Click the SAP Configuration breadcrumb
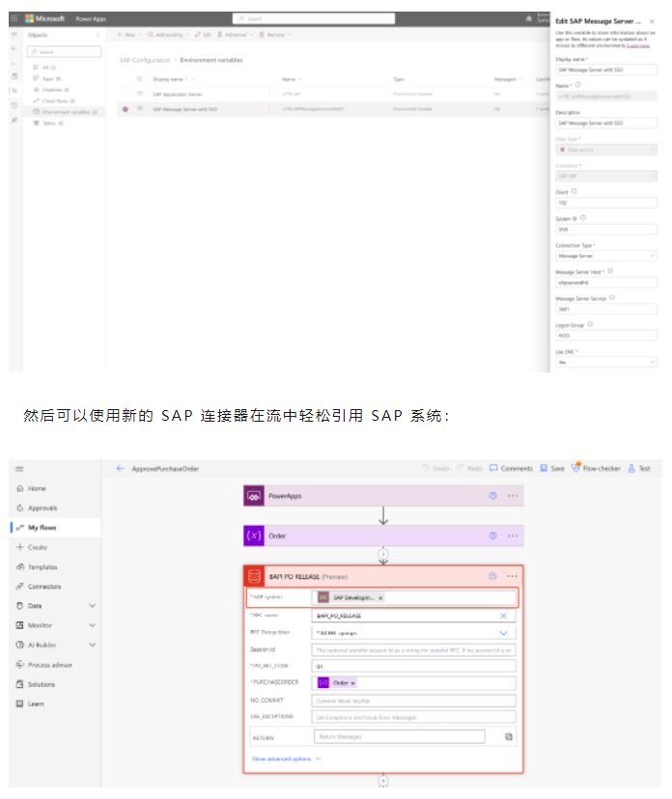This screenshot has height=799, width=672. [x=145, y=60]
